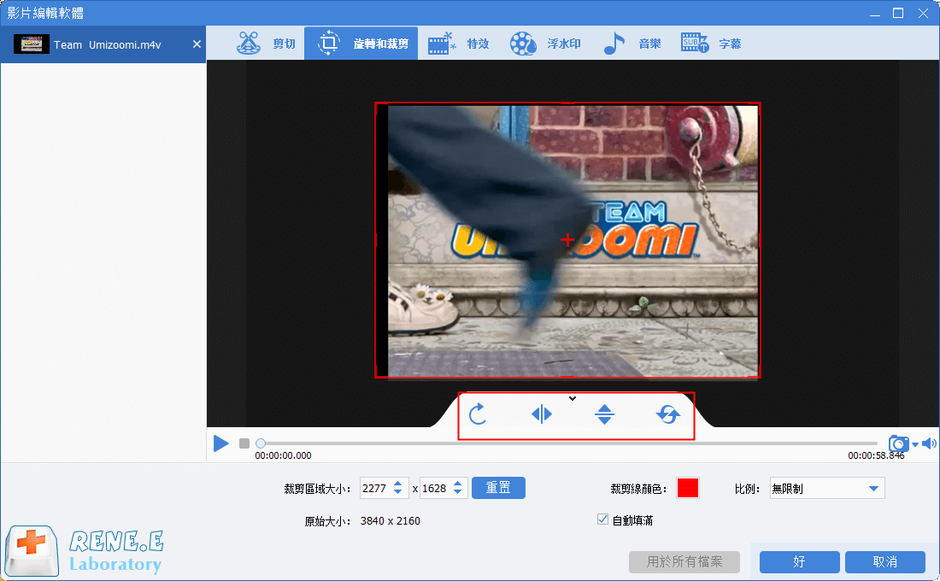Click the 重置 reset button
The image size is (940, 581).
tap(498, 488)
